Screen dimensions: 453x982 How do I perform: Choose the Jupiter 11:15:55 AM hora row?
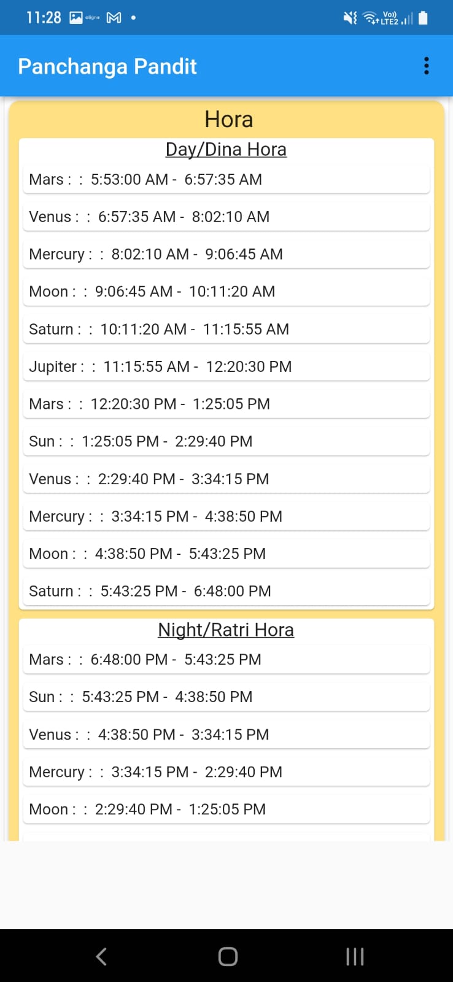(226, 367)
